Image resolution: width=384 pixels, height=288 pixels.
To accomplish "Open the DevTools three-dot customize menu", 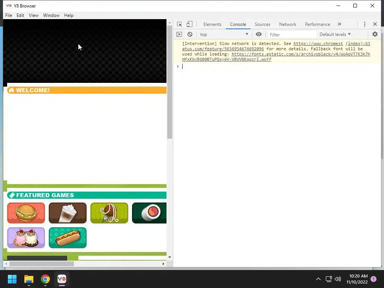I will coord(364,24).
